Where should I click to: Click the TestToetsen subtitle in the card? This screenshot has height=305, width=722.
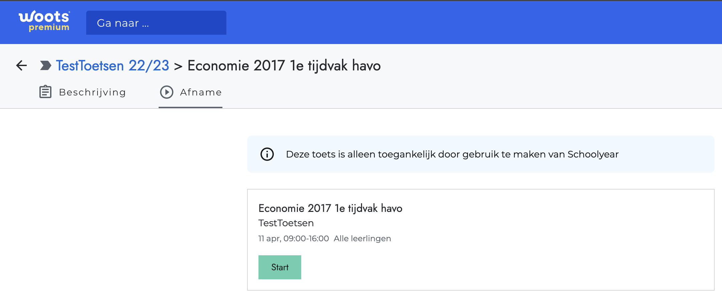point(286,223)
